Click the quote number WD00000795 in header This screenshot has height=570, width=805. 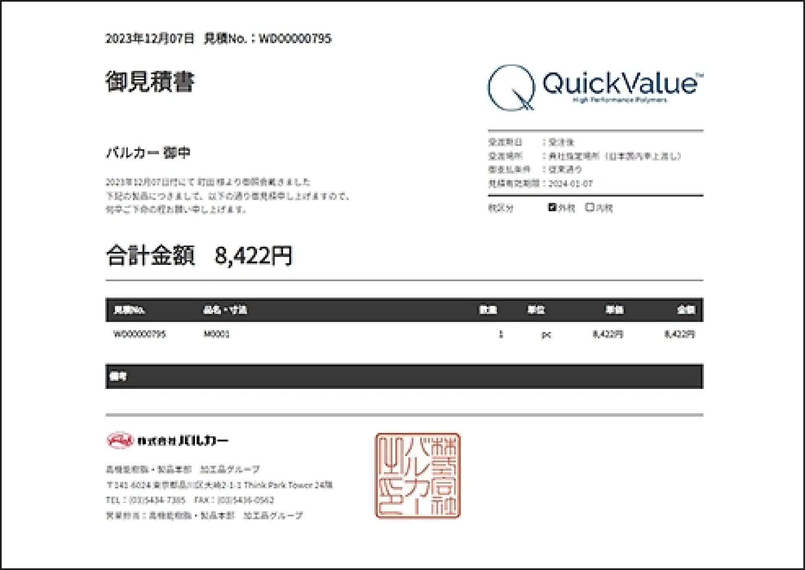coord(295,39)
